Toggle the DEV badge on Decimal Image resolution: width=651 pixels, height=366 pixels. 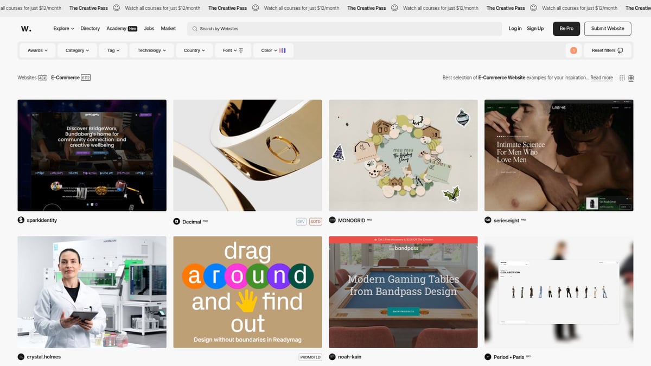pyautogui.click(x=301, y=221)
